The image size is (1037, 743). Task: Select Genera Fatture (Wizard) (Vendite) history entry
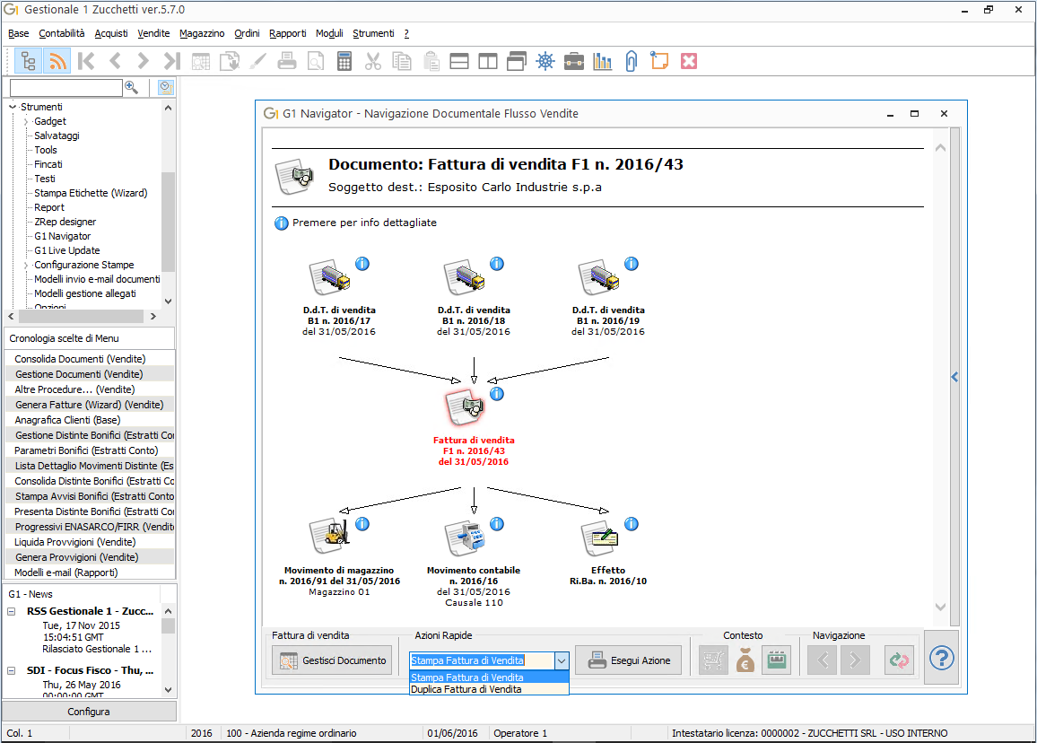[x=90, y=405]
